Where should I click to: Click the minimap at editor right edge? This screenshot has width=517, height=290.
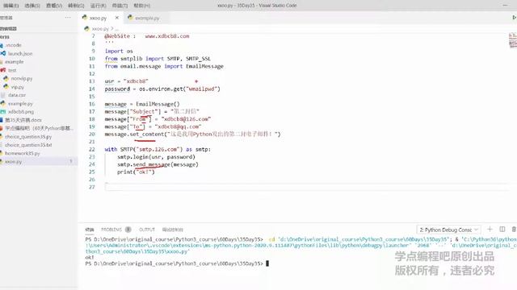[513, 40]
